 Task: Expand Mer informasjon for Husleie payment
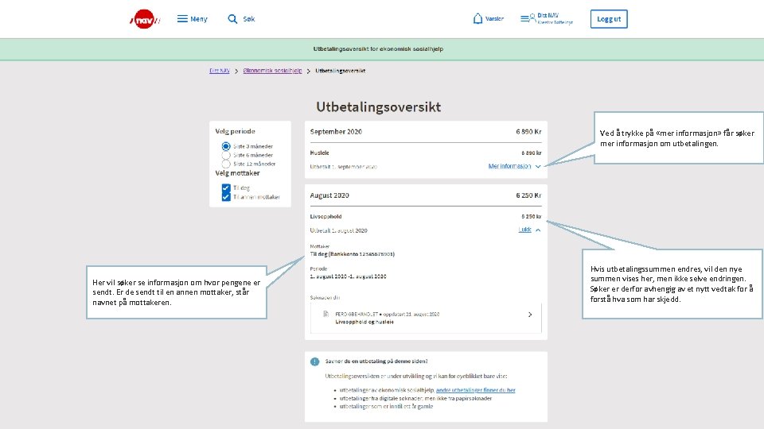click(x=515, y=166)
